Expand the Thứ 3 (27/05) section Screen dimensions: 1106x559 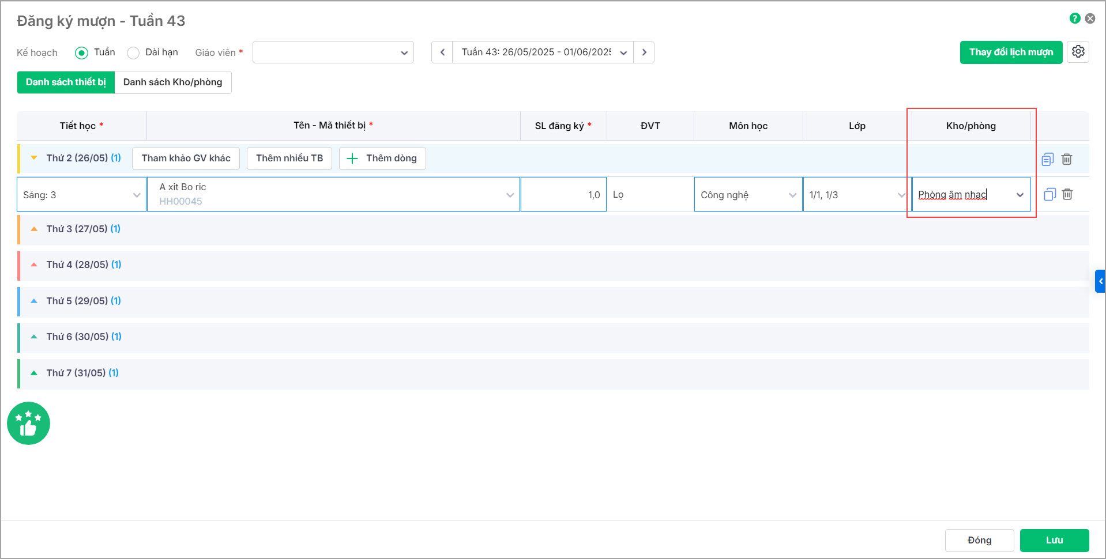tap(34, 229)
